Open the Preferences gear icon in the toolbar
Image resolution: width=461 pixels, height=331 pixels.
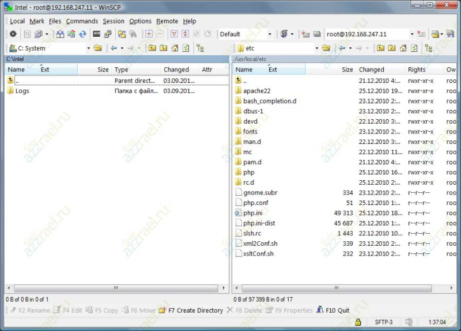pyautogui.click(x=13, y=35)
